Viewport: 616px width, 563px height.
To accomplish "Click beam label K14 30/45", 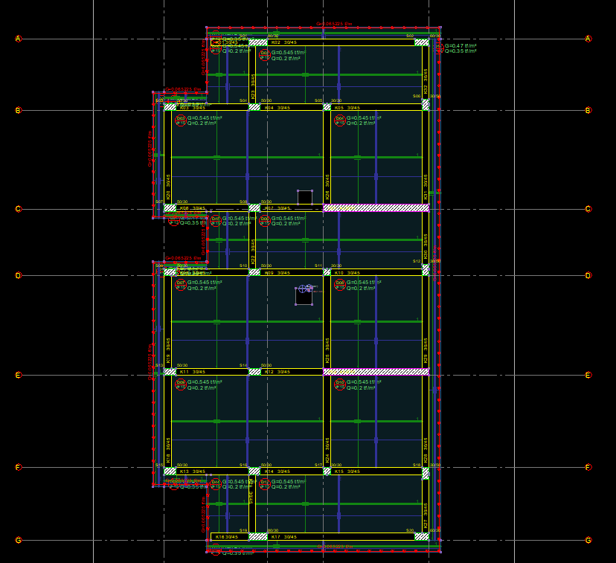I will [279, 472].
